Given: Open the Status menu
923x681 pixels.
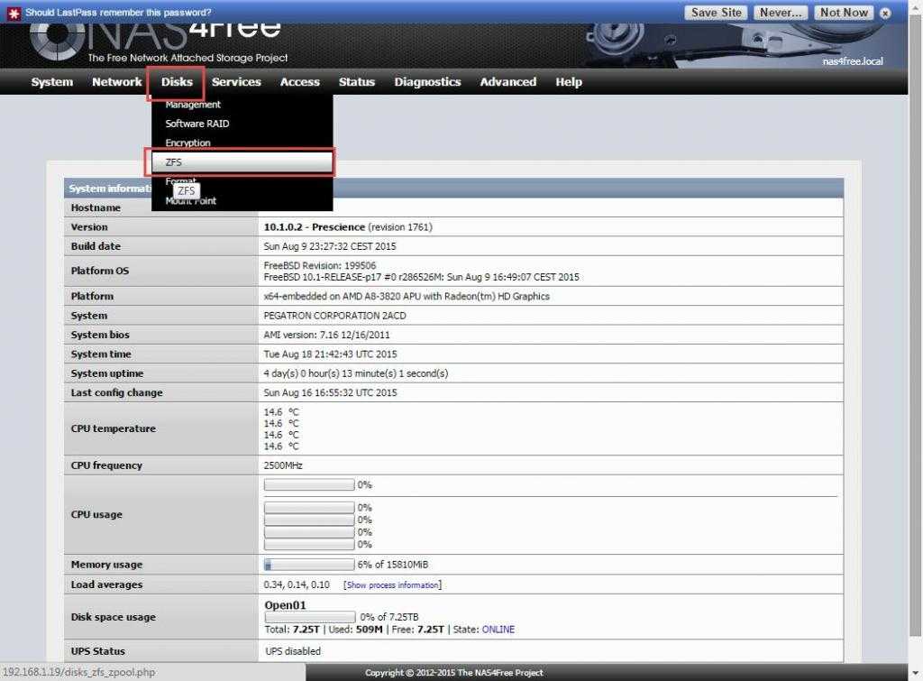Looking at the screenshot, I should (356, 82).
